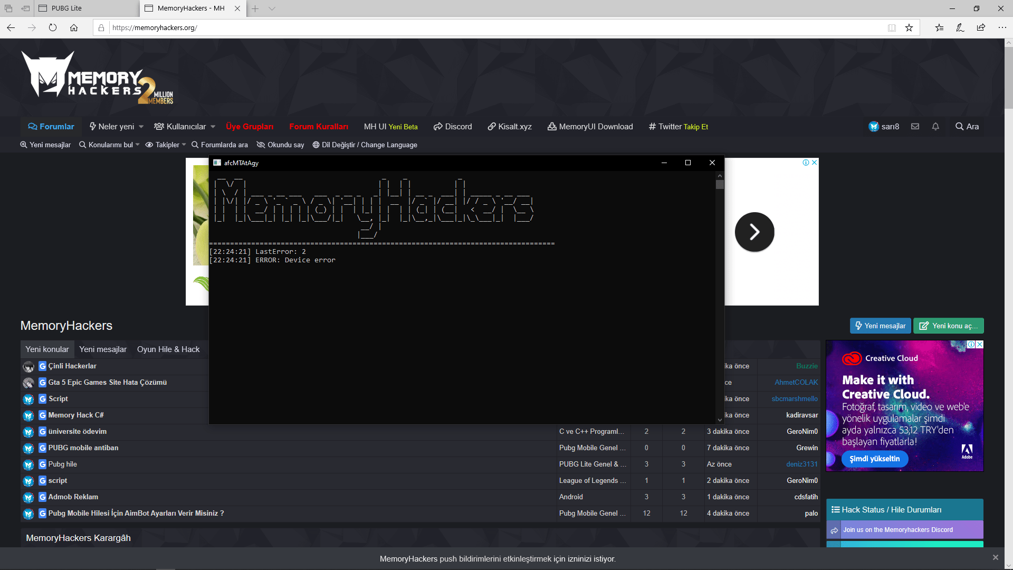The height and width of the screenshot is (570, 1013).
Task: Click the browser Back arrow
Action: click(x=11, y=27)
